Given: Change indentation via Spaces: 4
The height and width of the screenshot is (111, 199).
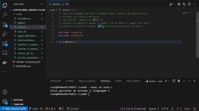Looking at the screenshot, I should coord(154,109).
